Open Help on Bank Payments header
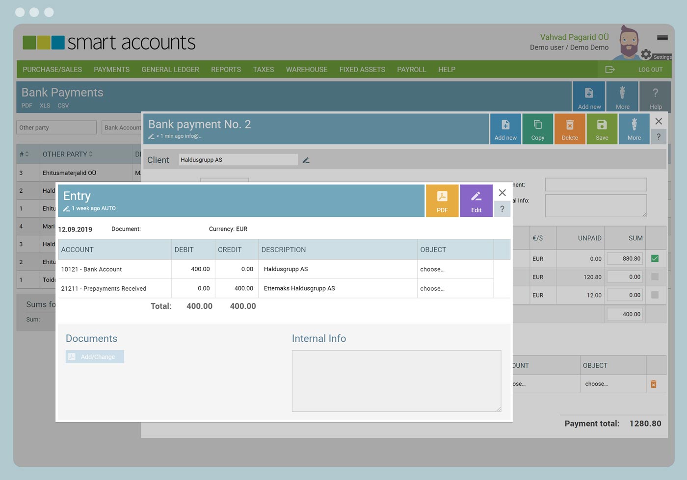 click(656, 97)
